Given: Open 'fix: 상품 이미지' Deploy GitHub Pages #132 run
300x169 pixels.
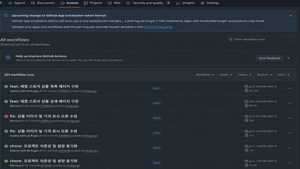Looking at the screenshot, I should (x=43, y=131).
